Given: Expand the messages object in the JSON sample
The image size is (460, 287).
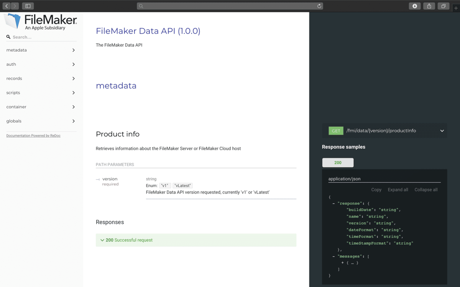Looking at the screenshot, I should (342, 263).
